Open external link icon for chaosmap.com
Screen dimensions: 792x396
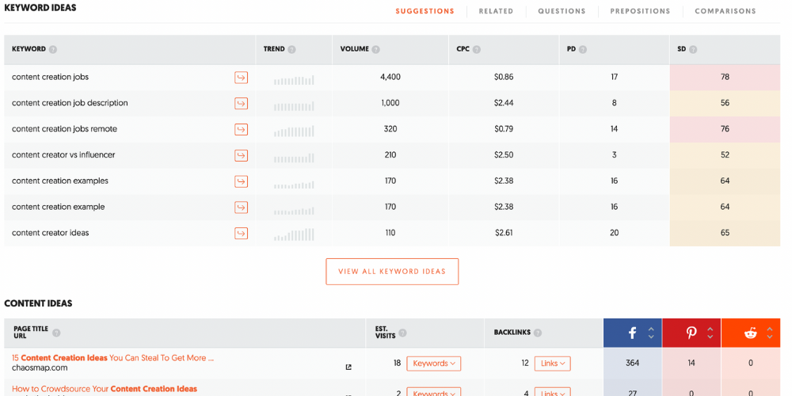coord(348,367)
